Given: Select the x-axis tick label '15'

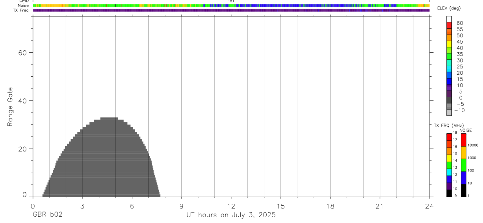Looking at the screenshot, I should [x=280, y=206].
